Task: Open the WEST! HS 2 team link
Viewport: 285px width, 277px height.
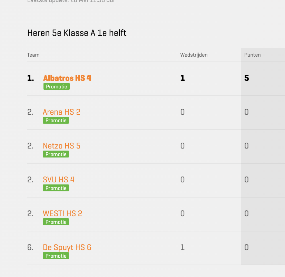Action: coord(62,213)
